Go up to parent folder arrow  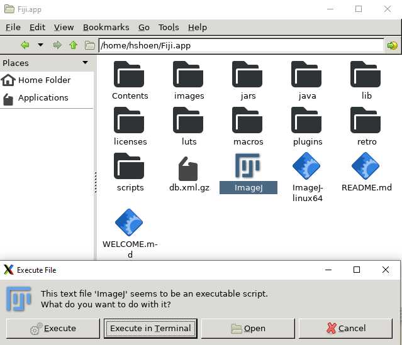coord(74,45)
